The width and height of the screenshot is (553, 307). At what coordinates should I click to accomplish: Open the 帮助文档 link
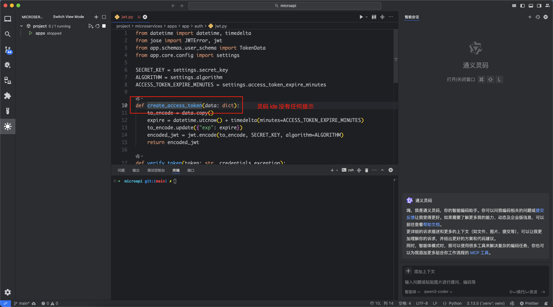[431, 224]
